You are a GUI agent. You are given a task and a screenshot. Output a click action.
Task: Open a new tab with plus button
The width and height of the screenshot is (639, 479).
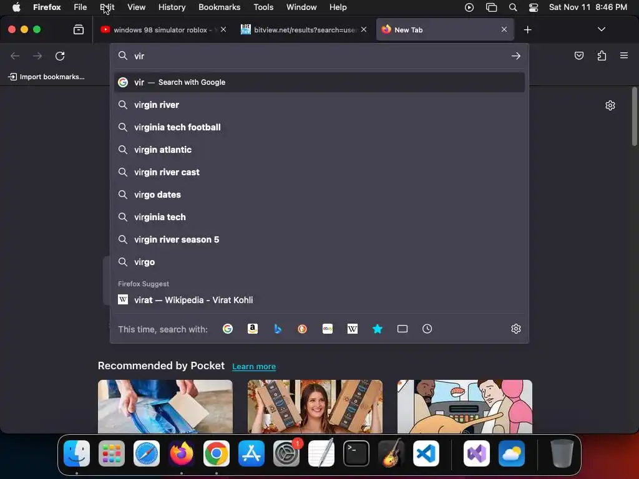[528, 30]
